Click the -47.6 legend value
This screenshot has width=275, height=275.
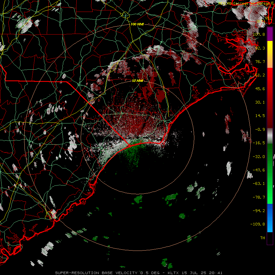pos(259,170)
